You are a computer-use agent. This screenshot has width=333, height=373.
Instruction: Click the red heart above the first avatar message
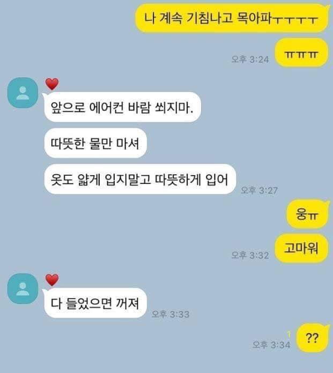[x=52, y=84]
